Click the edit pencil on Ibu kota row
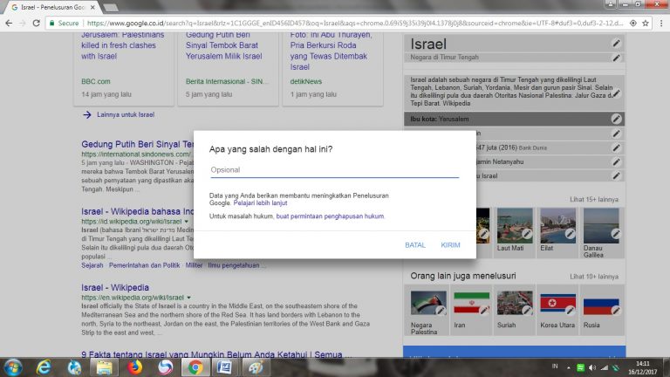This screenshot has height=377, width=670. [617, 119]
